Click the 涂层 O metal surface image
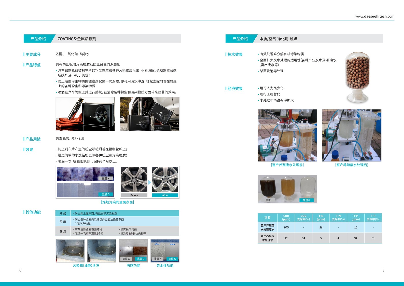The height and width of the screenshot is (286, 404). coord(85,190)
